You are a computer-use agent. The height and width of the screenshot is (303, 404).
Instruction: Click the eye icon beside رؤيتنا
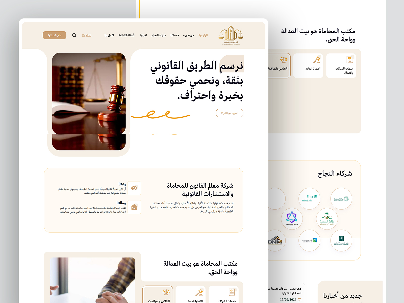[x=134, y=188]
